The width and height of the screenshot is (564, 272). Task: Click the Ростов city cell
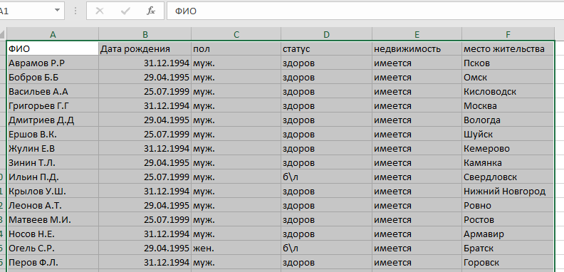(508, 219)
